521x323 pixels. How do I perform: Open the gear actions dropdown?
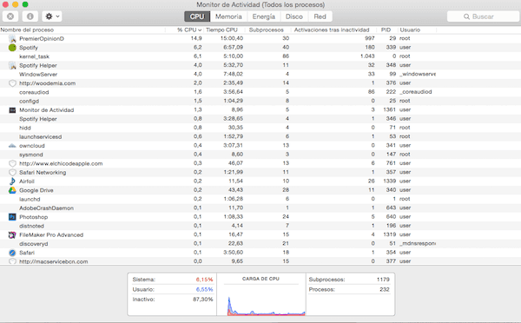(x=52, y=16)
